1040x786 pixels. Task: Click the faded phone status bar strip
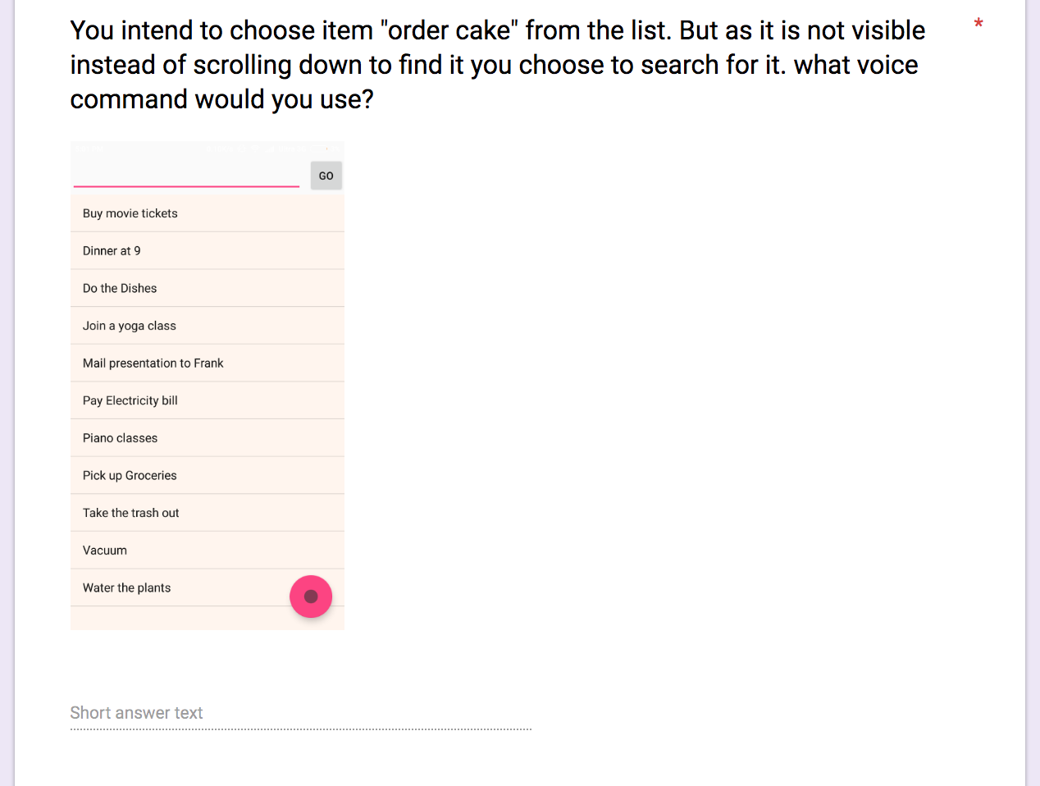pos(208,149)
